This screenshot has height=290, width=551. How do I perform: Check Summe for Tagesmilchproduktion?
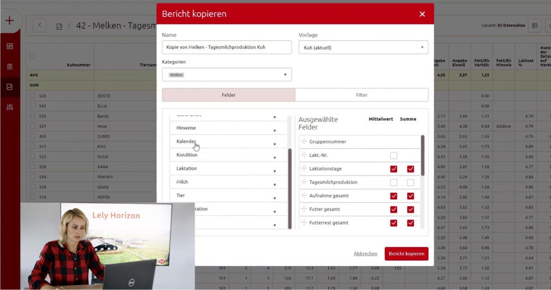point(411,183)
